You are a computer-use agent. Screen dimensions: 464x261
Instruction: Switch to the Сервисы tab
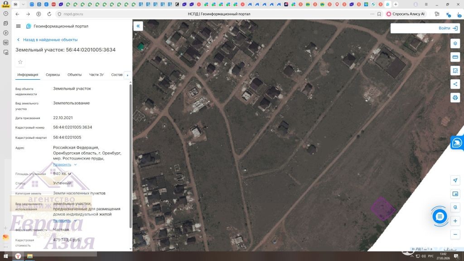pyautogui.click(x=53, y=75)
